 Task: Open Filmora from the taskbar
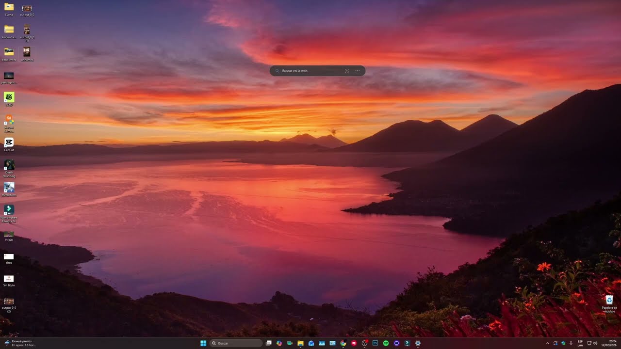pyautogui.click(x=407, y=343)
